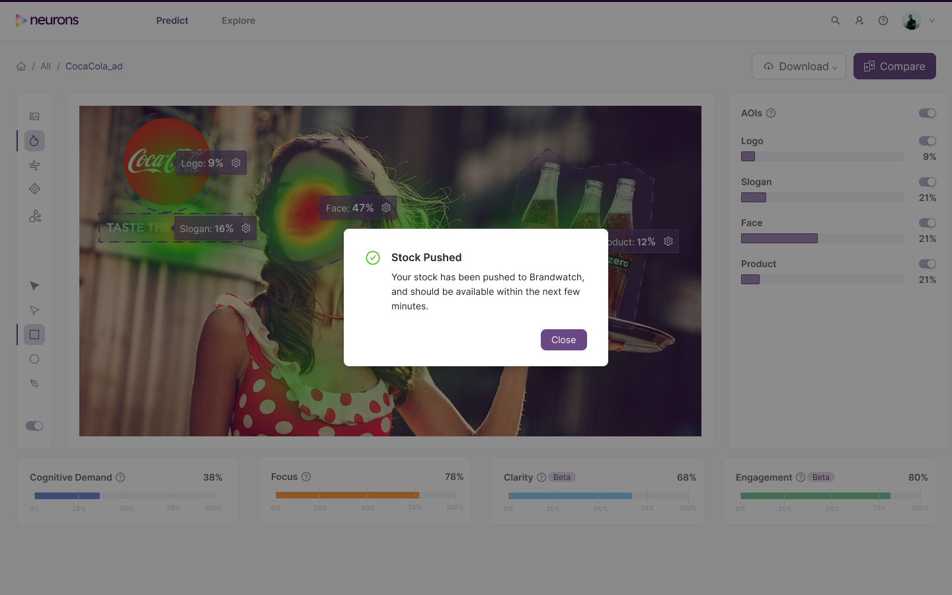Switch to the Predict tab
This screenshot has width=952, height=595.
point(172,20)
